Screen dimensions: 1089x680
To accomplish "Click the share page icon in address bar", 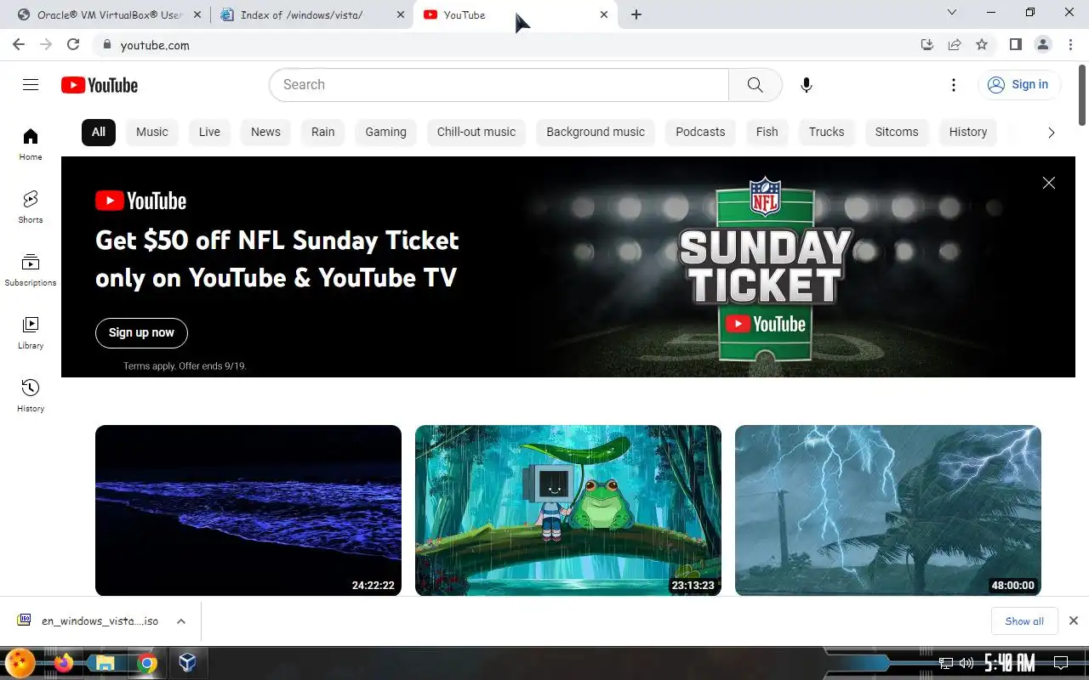I will [955, 45].
